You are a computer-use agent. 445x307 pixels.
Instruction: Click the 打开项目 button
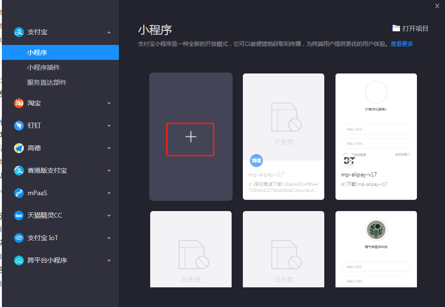coord(410,29)
